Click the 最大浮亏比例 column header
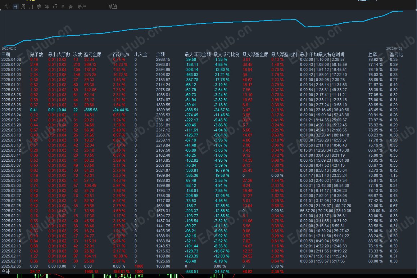Image resolution: width=417 pixels, height=278 pixels. click(x=227, y=54)
